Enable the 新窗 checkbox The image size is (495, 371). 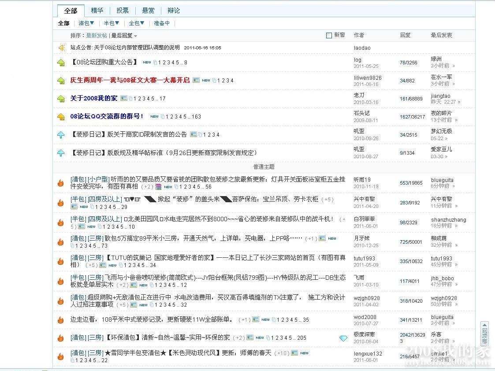click(x=329, y=35)
